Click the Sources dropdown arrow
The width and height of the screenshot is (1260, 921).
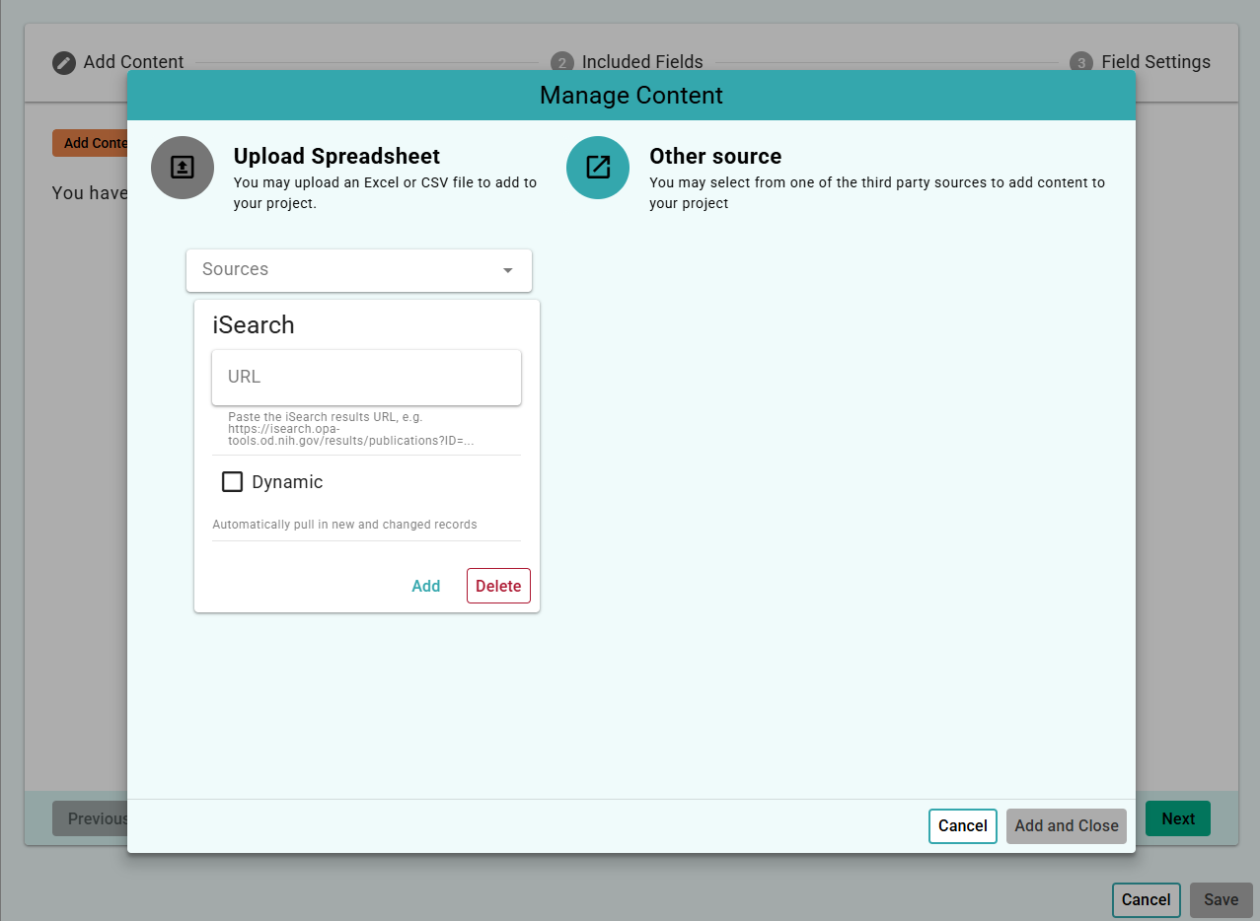click(x=508, y=270)
